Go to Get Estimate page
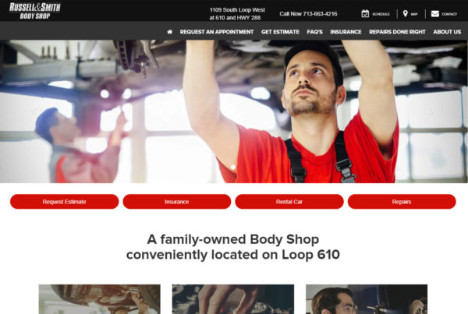 pos(280,32)
